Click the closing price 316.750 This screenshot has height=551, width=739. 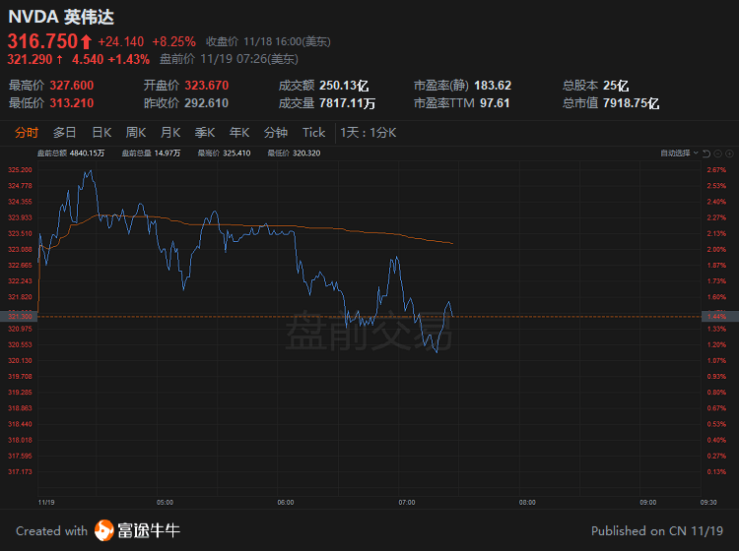42,41
